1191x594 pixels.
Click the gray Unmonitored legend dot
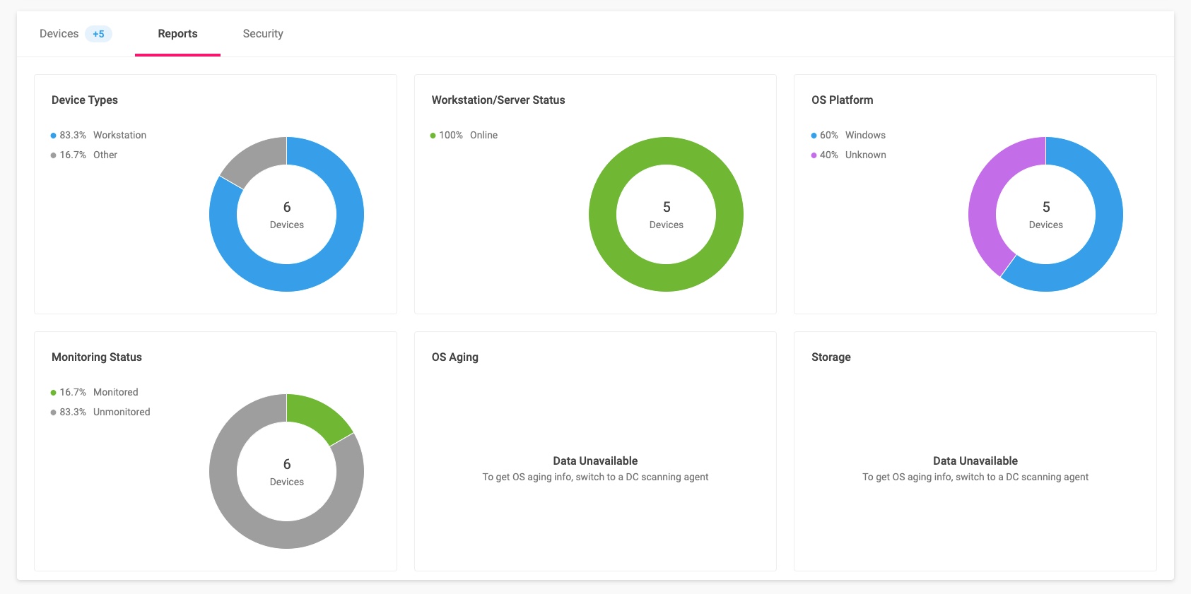tap(53, 412)
